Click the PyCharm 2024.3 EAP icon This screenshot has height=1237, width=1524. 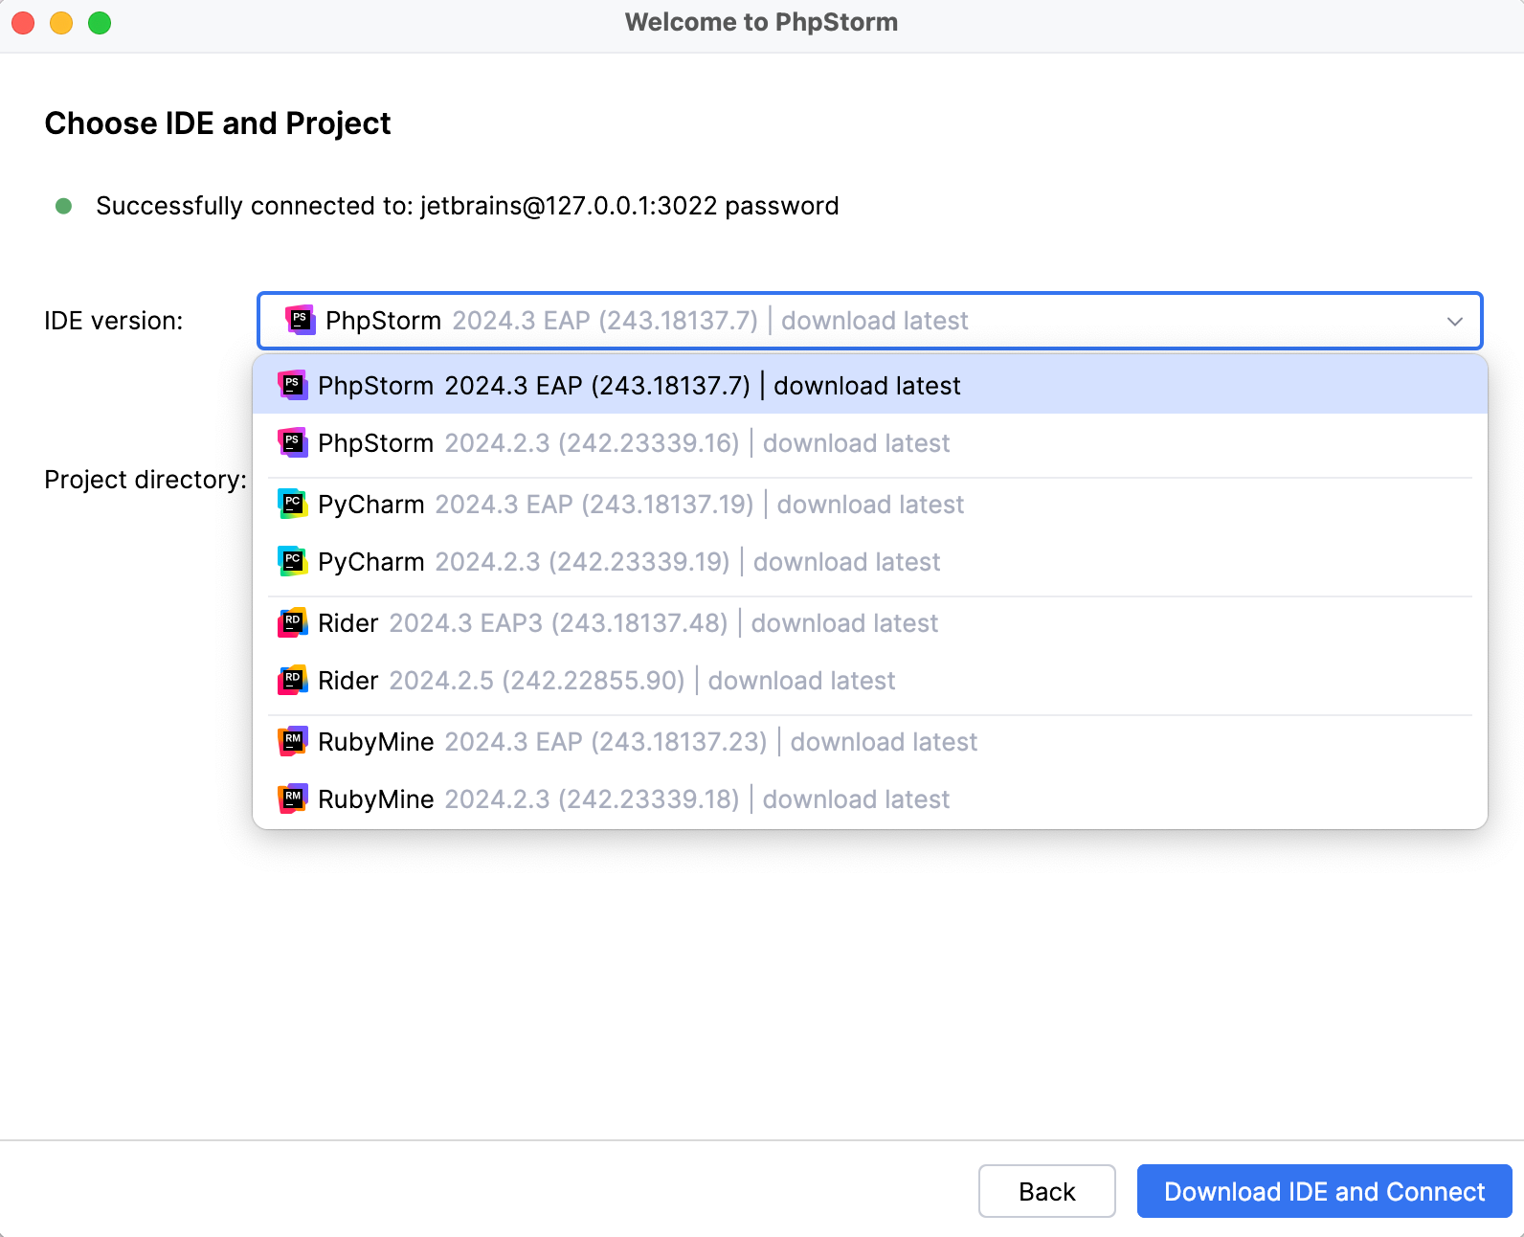point(292,504)
